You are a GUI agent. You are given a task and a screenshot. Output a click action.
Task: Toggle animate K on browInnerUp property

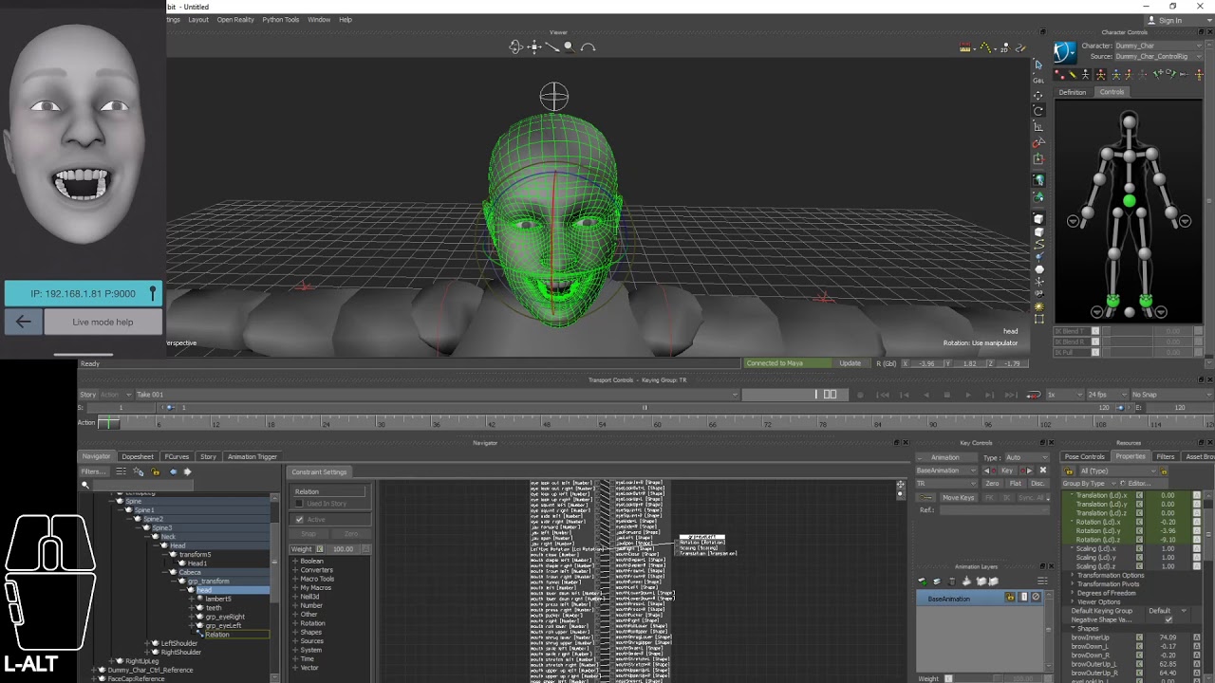(x=1139, y=637)
